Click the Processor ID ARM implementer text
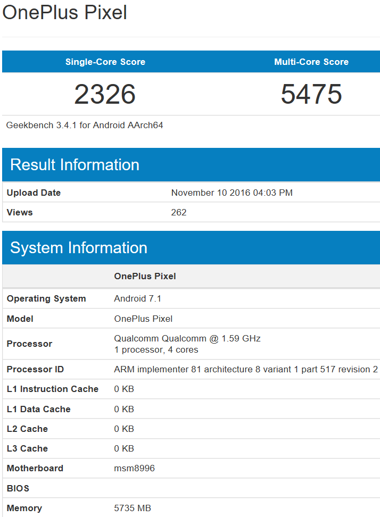 (x=246, y=369)
